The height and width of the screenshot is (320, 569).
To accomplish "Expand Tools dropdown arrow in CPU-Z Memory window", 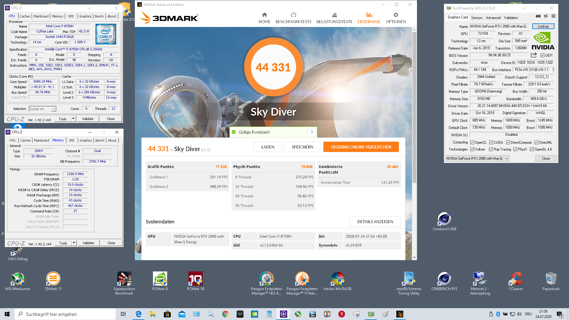I will point(74,243).
